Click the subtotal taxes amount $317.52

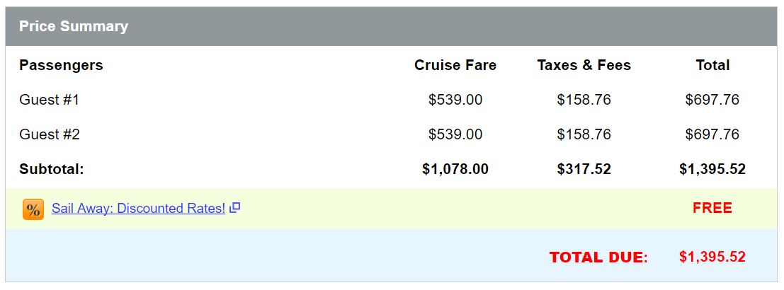(x=584, y=169)
